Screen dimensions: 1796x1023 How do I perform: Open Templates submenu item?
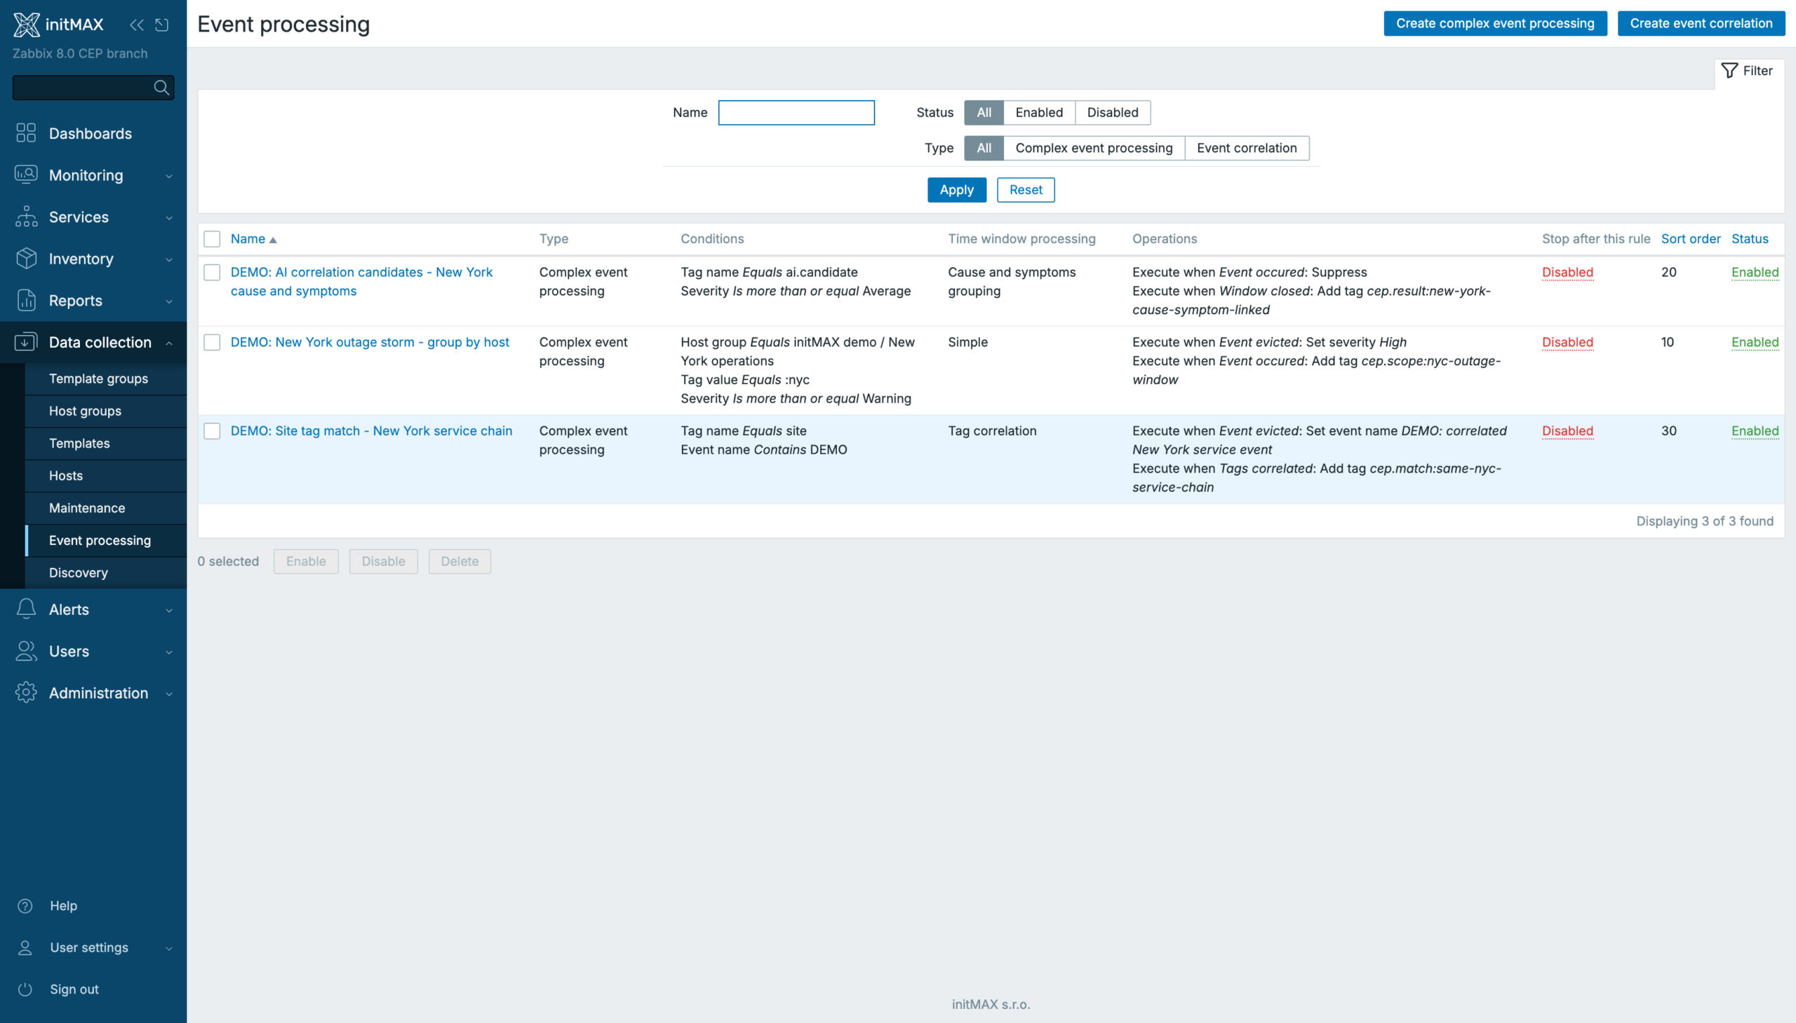[x=106, y=443]
